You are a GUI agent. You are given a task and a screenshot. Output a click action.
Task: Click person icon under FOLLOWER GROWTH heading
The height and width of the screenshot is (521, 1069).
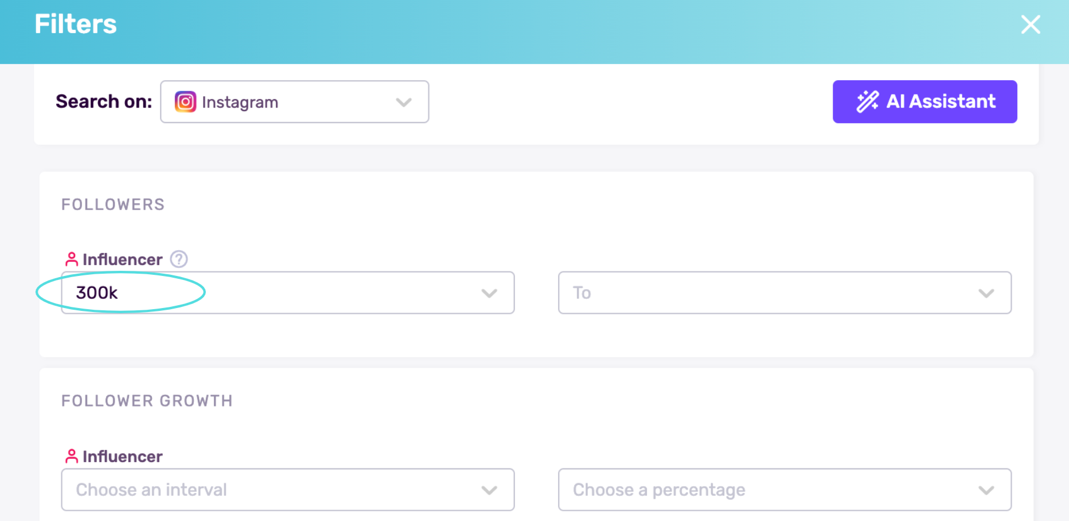coord(71,456)
